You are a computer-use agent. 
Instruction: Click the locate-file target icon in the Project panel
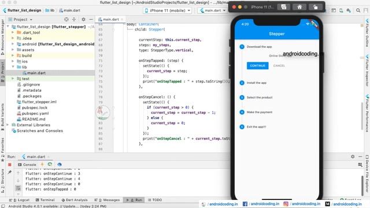click(66, 19)
